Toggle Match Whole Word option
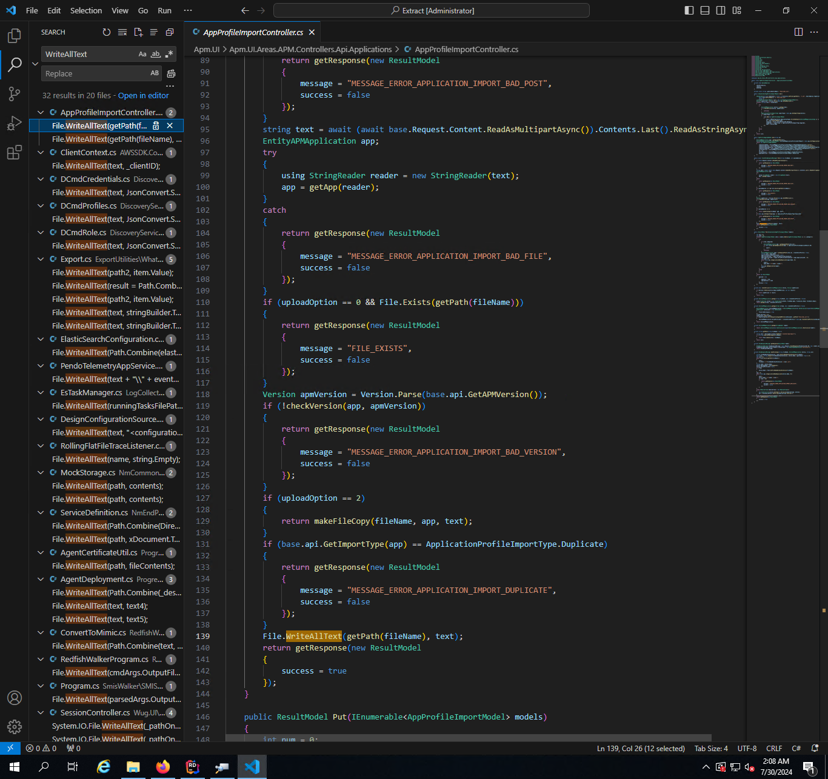Screen dimensions: 828x779 [156, 54]
